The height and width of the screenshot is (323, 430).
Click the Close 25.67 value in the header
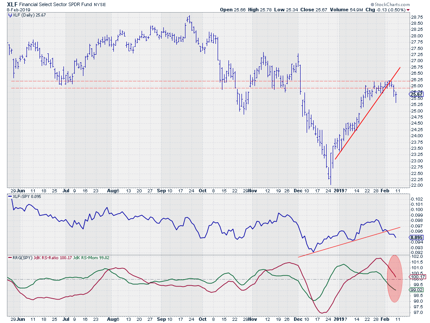coord(314,10)
